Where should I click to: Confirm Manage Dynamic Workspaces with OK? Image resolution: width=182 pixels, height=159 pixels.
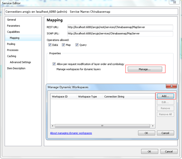point(147,133)
